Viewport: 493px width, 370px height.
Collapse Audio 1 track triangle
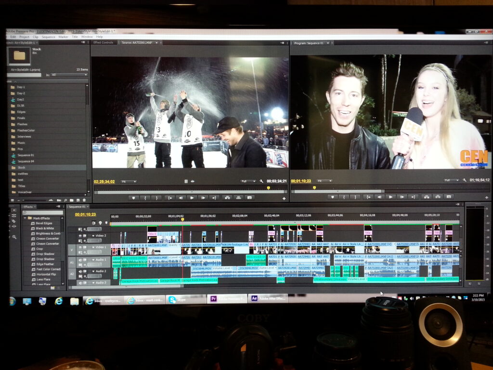tap(93, 260)
